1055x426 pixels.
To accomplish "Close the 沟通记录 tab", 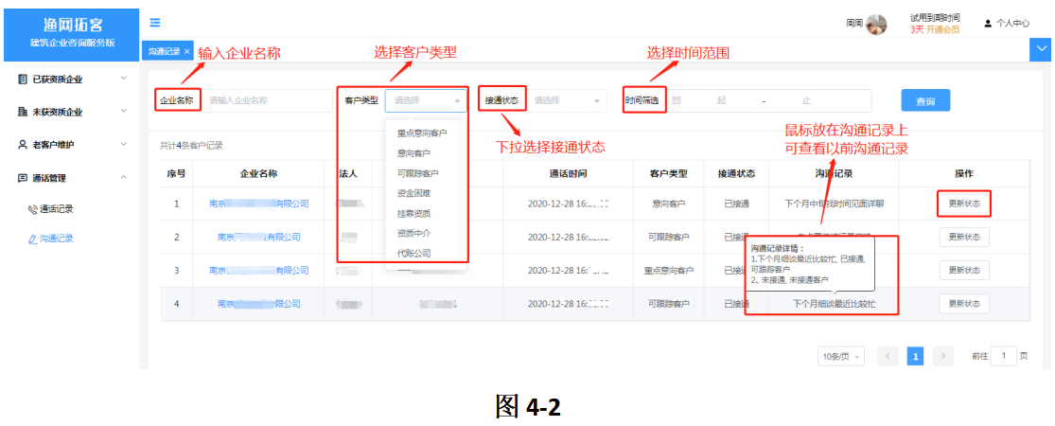I will (x=187, y=51).
